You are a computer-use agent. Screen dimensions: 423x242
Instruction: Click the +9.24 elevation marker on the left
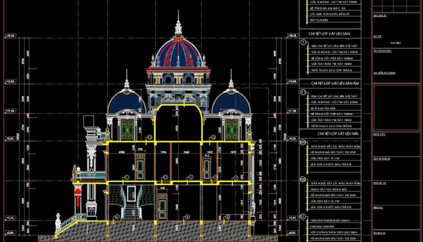click(x=11, y=138)
